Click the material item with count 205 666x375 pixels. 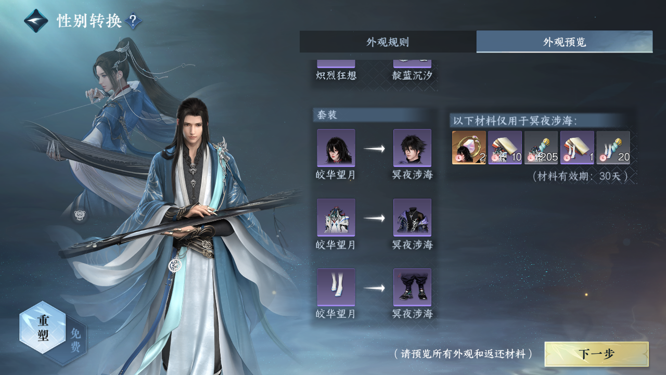(x=541, y=148)
